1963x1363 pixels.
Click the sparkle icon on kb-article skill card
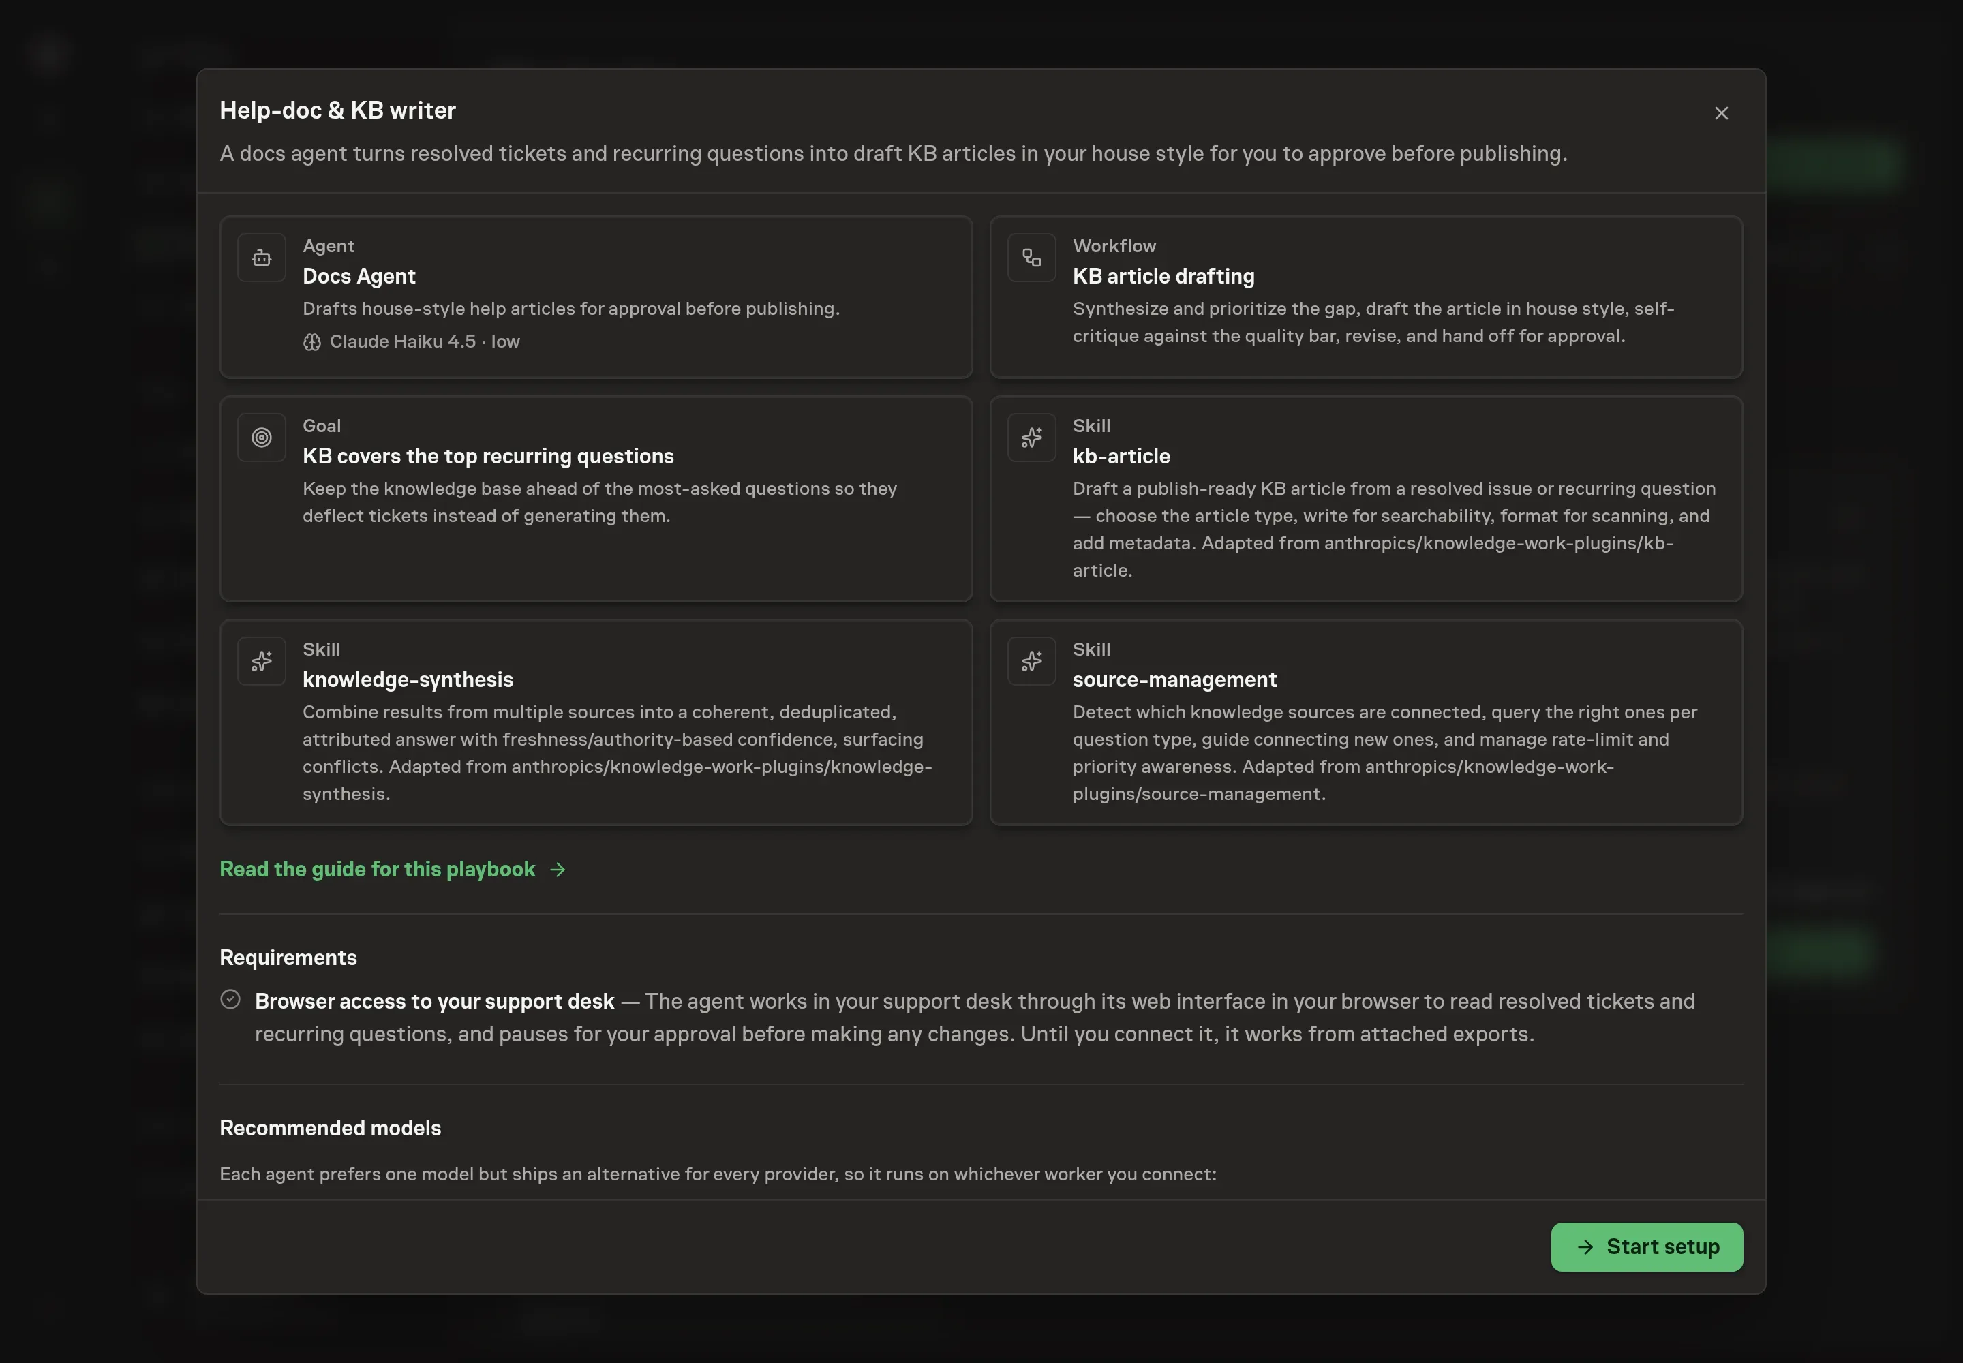pos(1032,438)
